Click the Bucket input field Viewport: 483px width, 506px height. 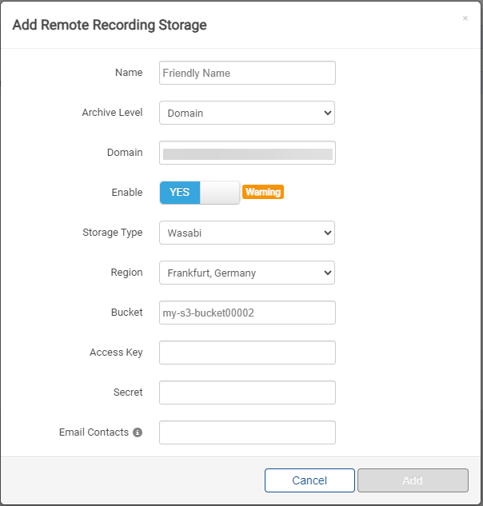pos(247,313)
